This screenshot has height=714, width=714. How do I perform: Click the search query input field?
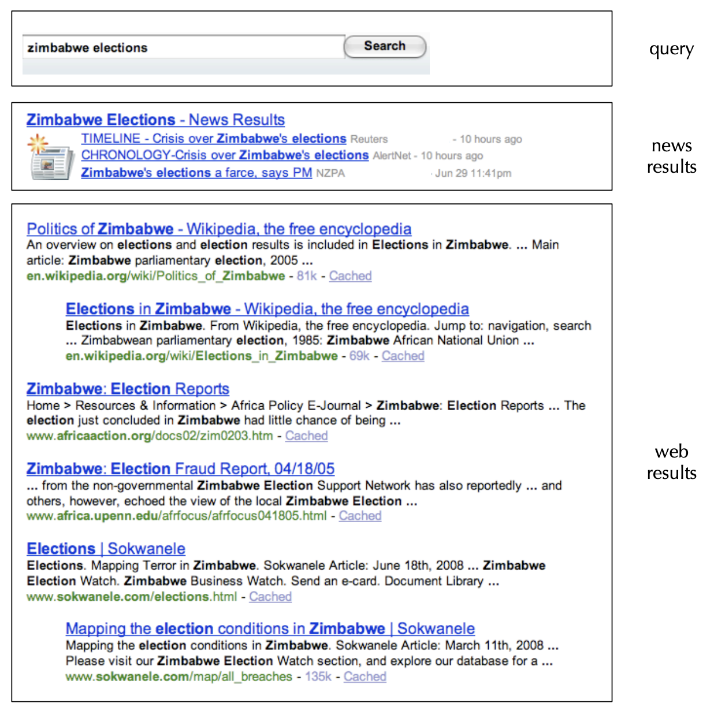pyautogui.click(x=183, y=47)
